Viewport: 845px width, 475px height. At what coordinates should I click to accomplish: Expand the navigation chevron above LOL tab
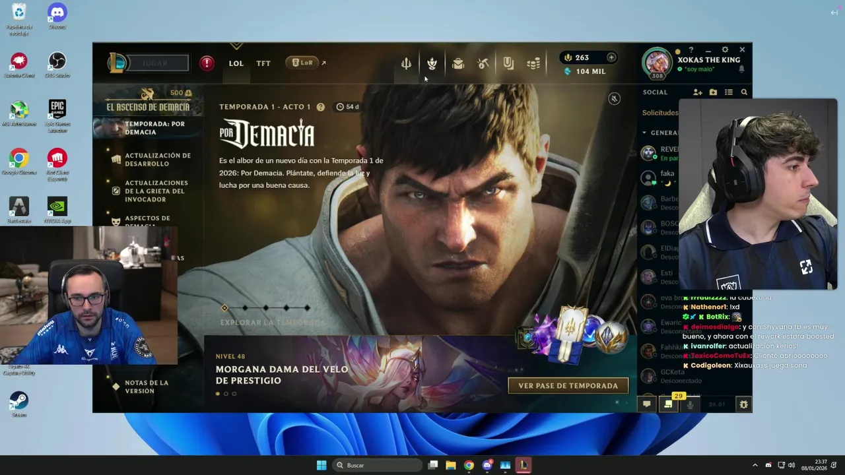click(x=236, y=46)
